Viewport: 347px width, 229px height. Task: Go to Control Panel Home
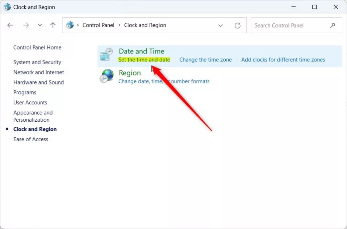(37, 47)
